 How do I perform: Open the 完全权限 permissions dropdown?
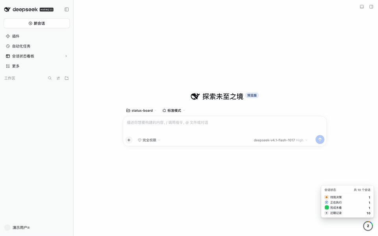click(x=149, y=140)
